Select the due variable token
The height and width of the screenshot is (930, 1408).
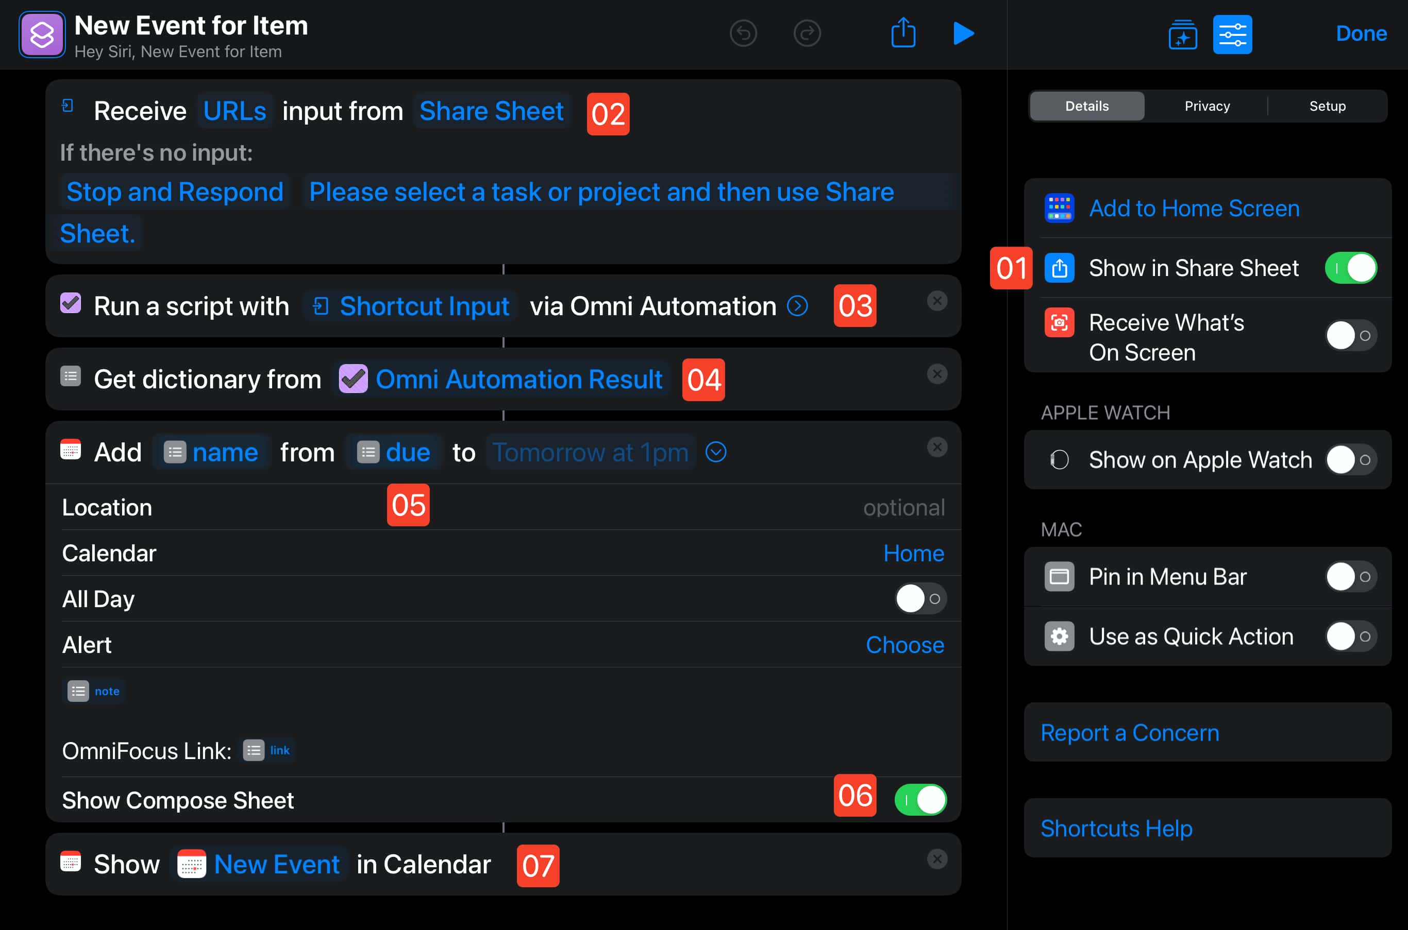pos(394,453)
